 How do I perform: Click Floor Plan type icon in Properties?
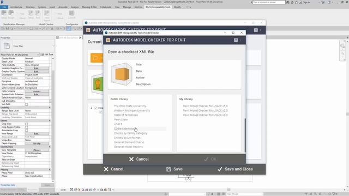coord(7,46)
